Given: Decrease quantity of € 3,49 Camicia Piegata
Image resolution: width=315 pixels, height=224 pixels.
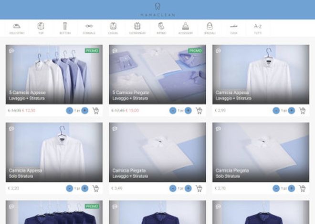Looking at the screenshot, I should tap(173, 188).
